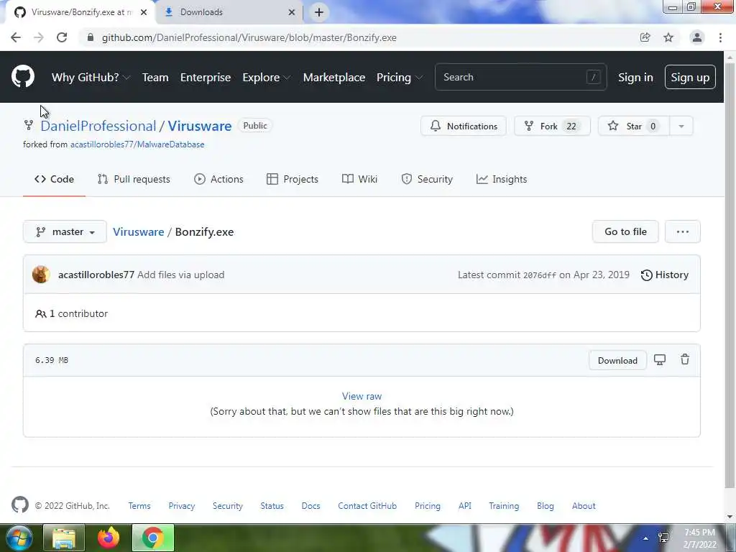Focus the GitHub Search field
Viewport: 736px width, 552px height.
click(x=520, y=77)
